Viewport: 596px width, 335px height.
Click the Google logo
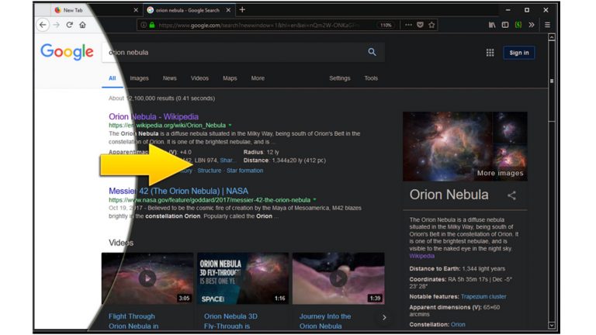[67, 52]
